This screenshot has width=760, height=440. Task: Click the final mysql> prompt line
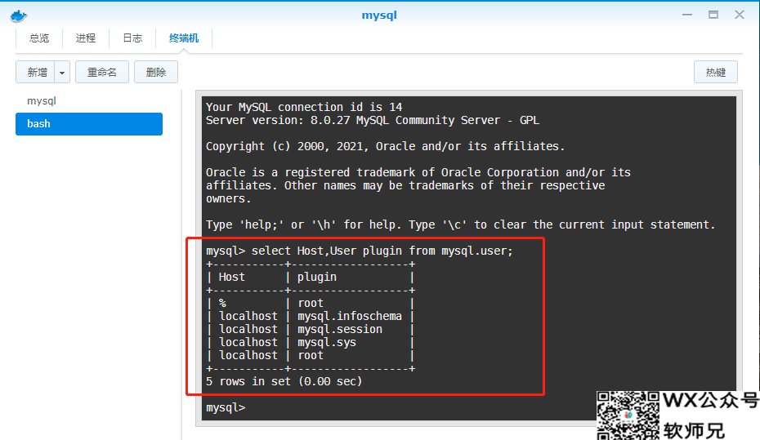[x=226, y=407]
